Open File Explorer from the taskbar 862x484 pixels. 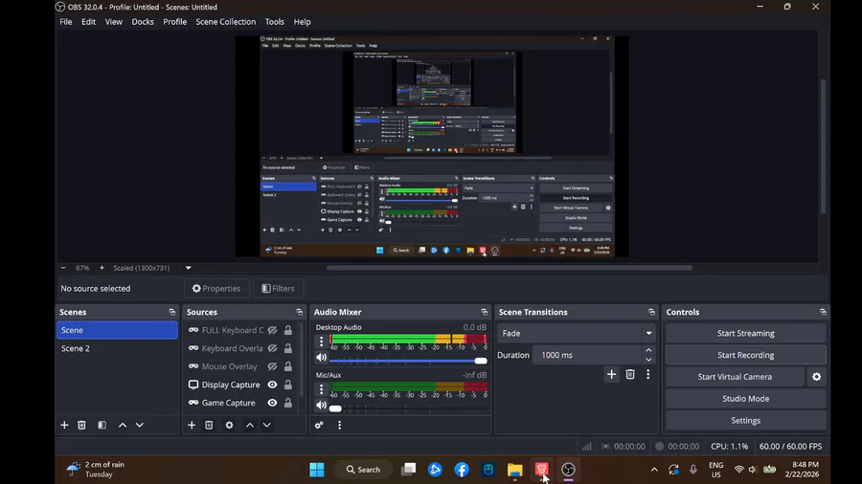(x=514, y=470)
